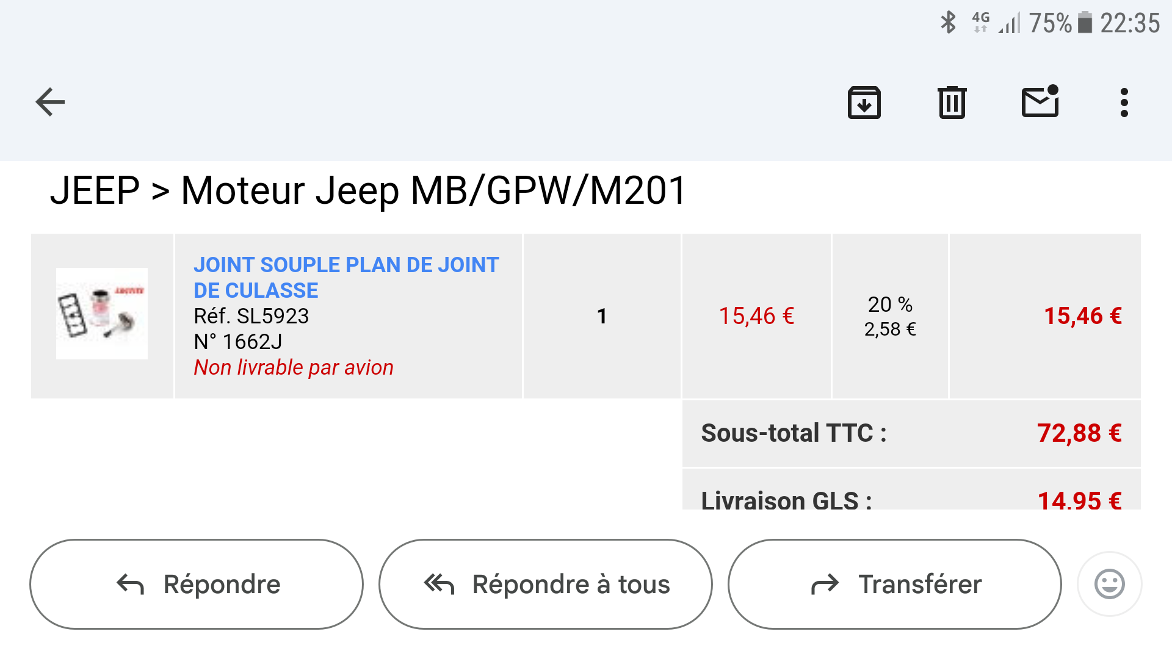Tap the Bluetooth status icon

[948, 23]
